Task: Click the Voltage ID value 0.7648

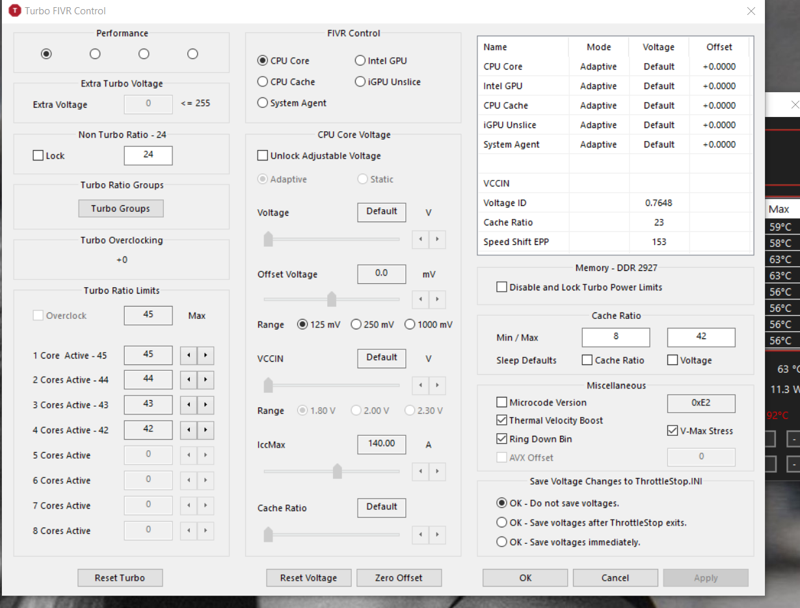Action: click(x=659, y=203)
